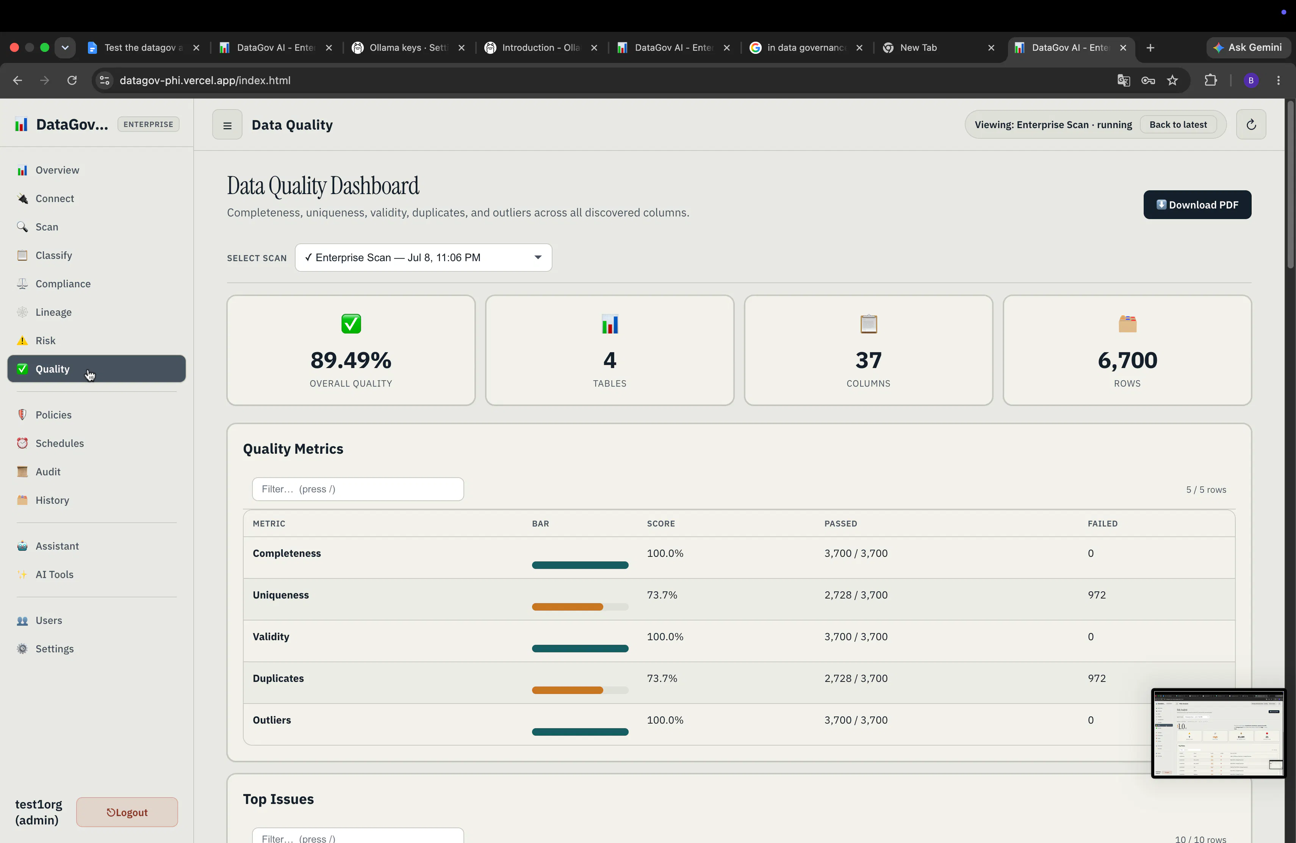1296x843 pixels.
Task: Toggle the sidebar hamburger menu
Action: [x=227, y=125]
